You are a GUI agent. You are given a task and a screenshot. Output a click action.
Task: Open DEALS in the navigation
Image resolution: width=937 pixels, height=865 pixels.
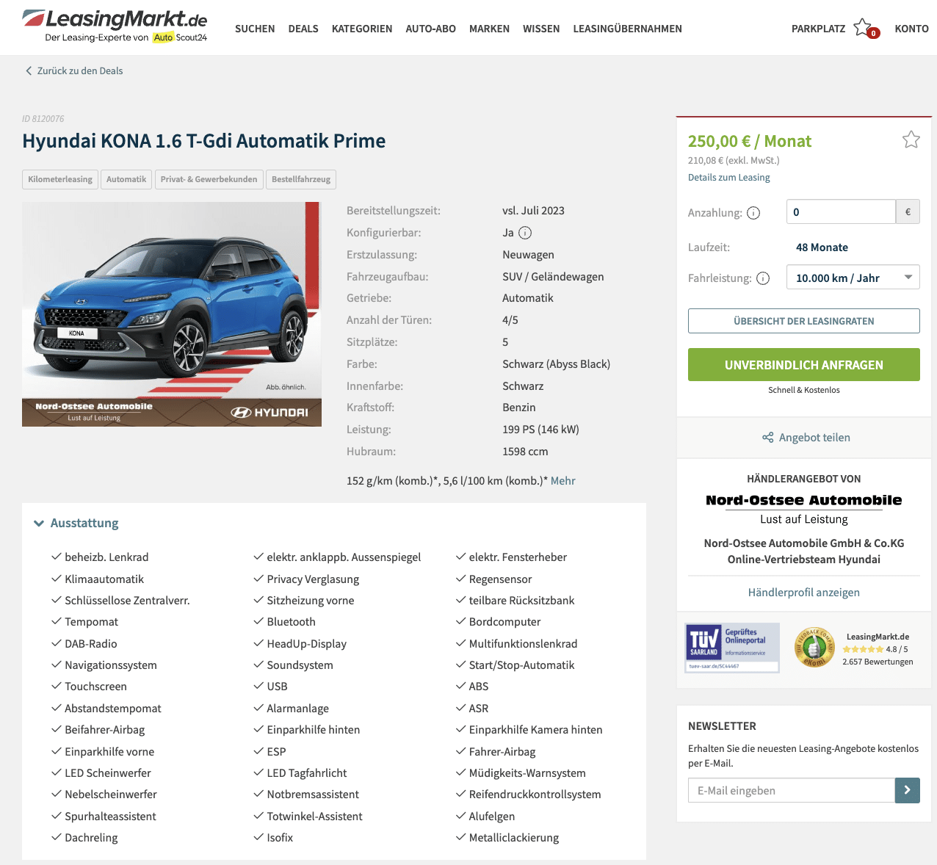pos(303,29)
